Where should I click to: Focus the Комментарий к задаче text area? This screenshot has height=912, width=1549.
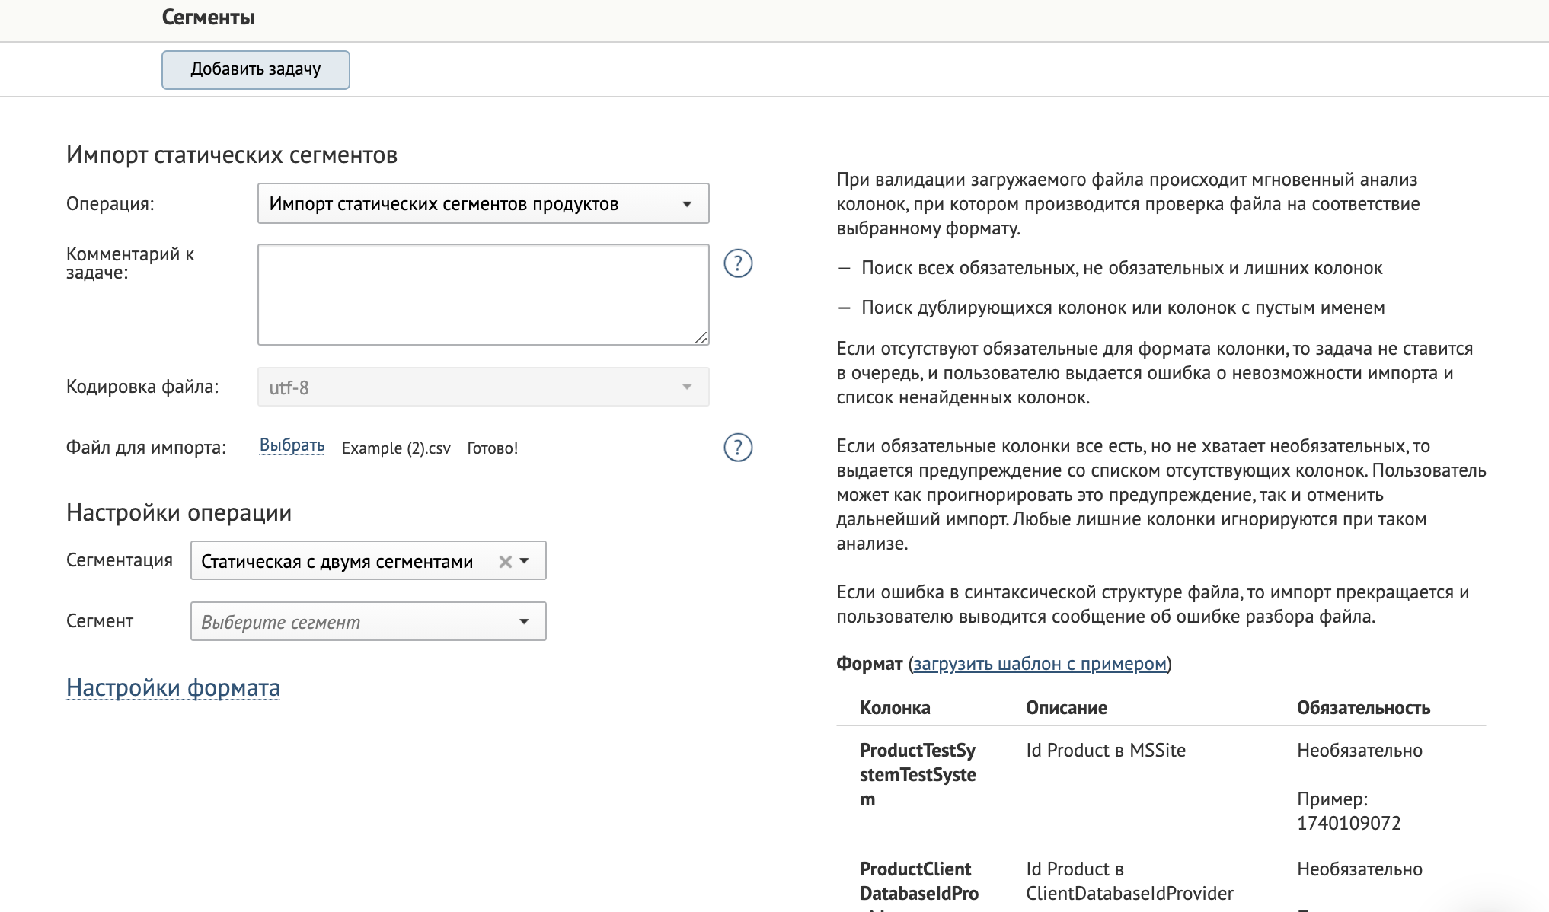pyautogui.click(x=483, y=295)
